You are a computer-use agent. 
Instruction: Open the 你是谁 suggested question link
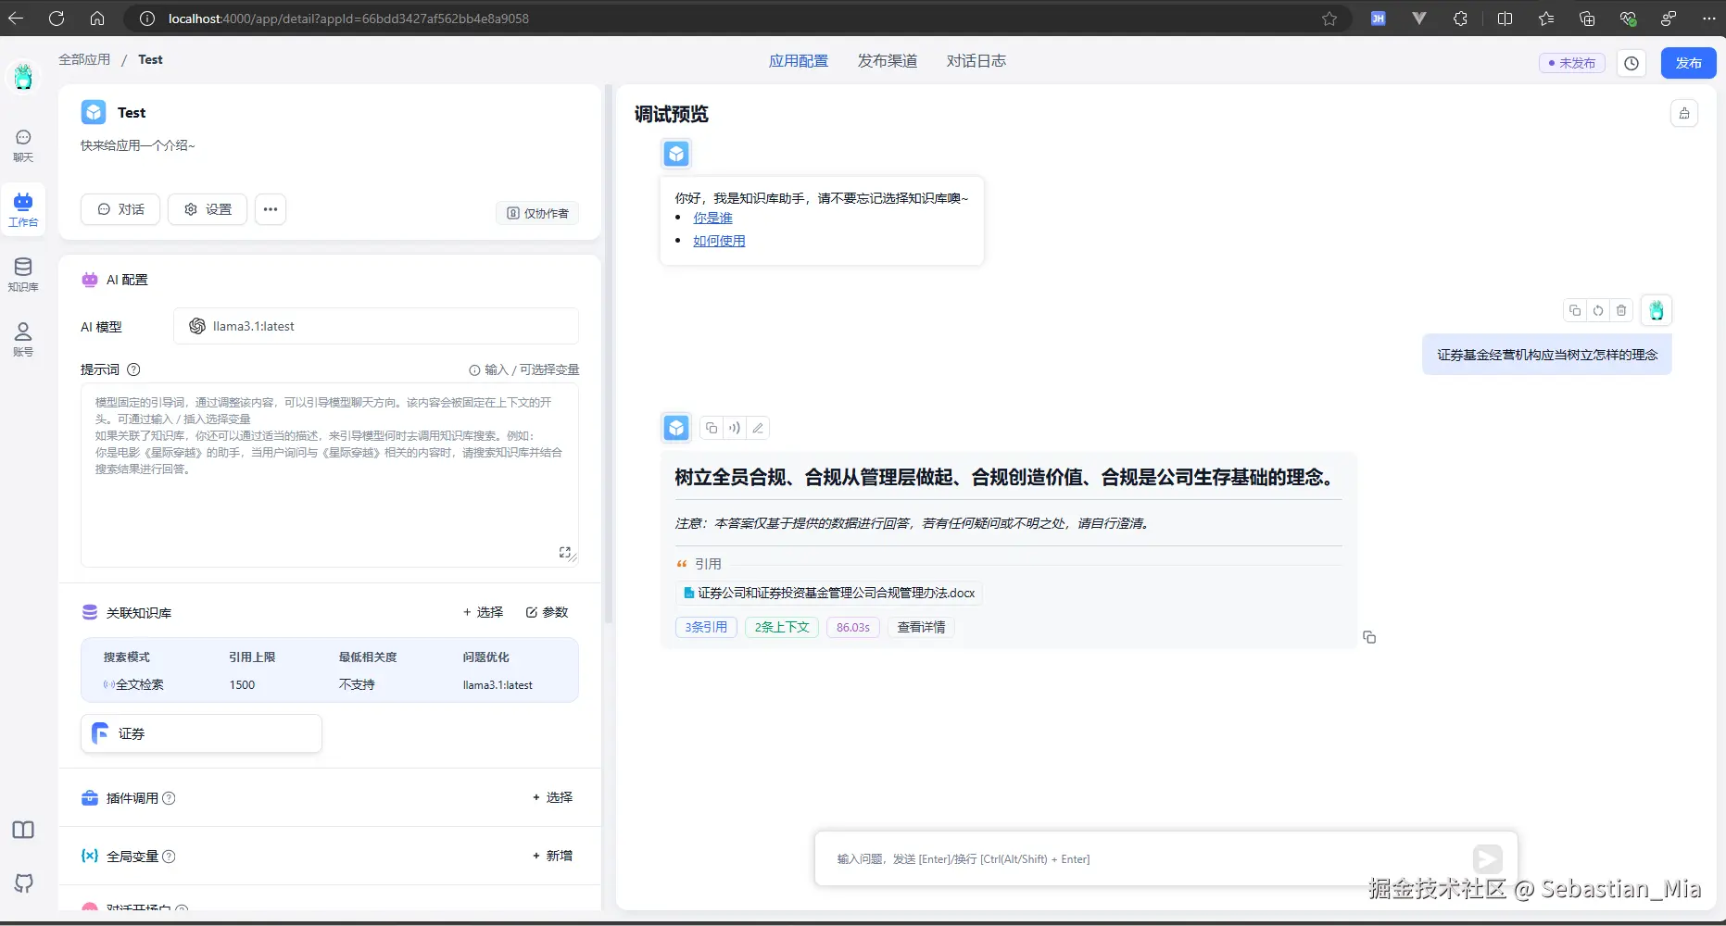tap(712, 218)
